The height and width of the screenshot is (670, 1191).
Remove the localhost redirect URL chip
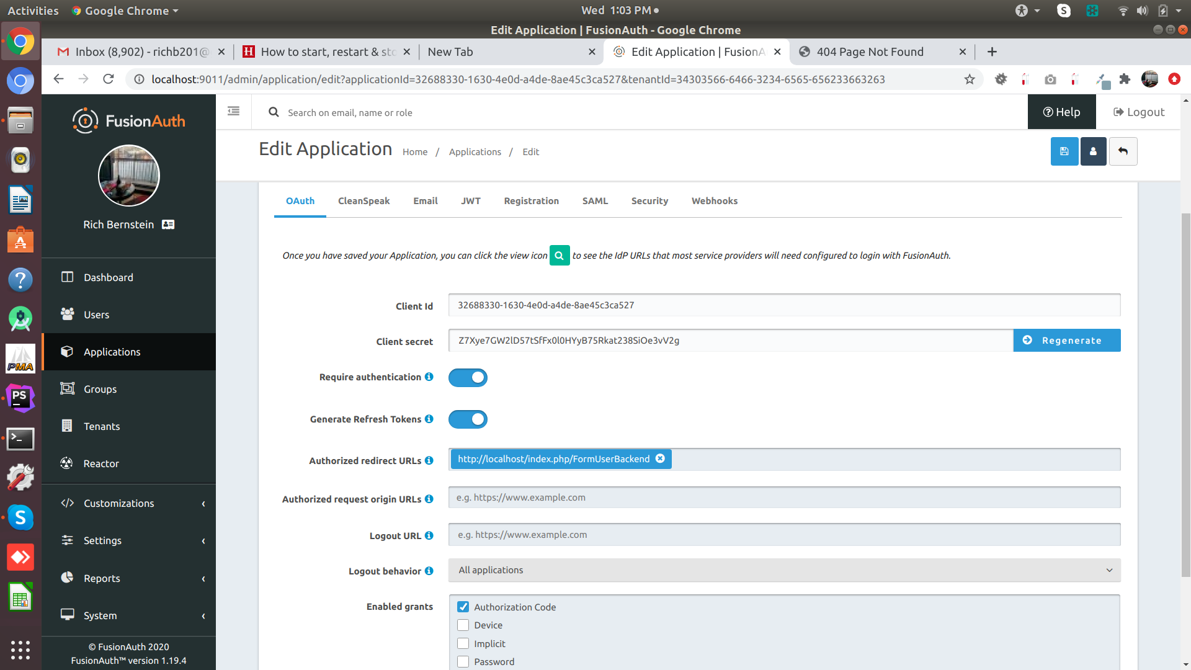point(660,458)
